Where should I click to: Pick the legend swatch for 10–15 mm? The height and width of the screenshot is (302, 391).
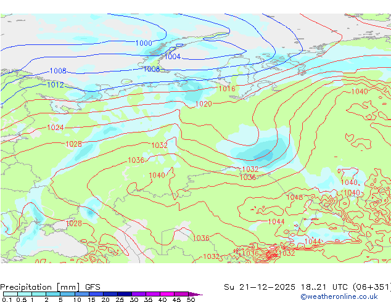click(x=82, y=294)
